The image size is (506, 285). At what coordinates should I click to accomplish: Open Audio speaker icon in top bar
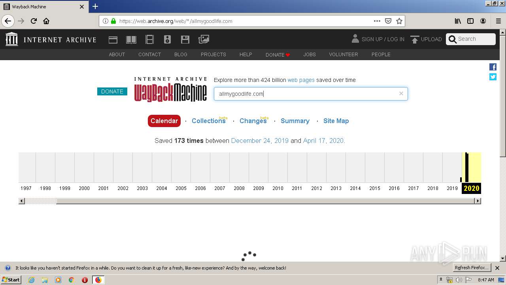click(167, 39)
